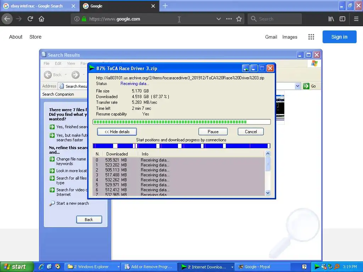Select connection row 0 with 535.921 MB

pos(179,160)
